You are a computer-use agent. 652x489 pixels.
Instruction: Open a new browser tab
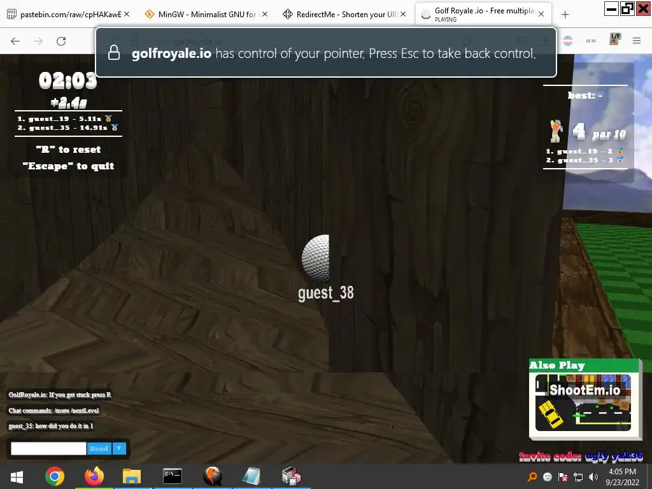point(565,15)
